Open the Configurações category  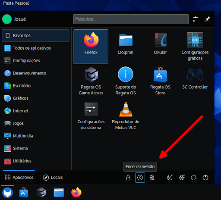(36, 61)
